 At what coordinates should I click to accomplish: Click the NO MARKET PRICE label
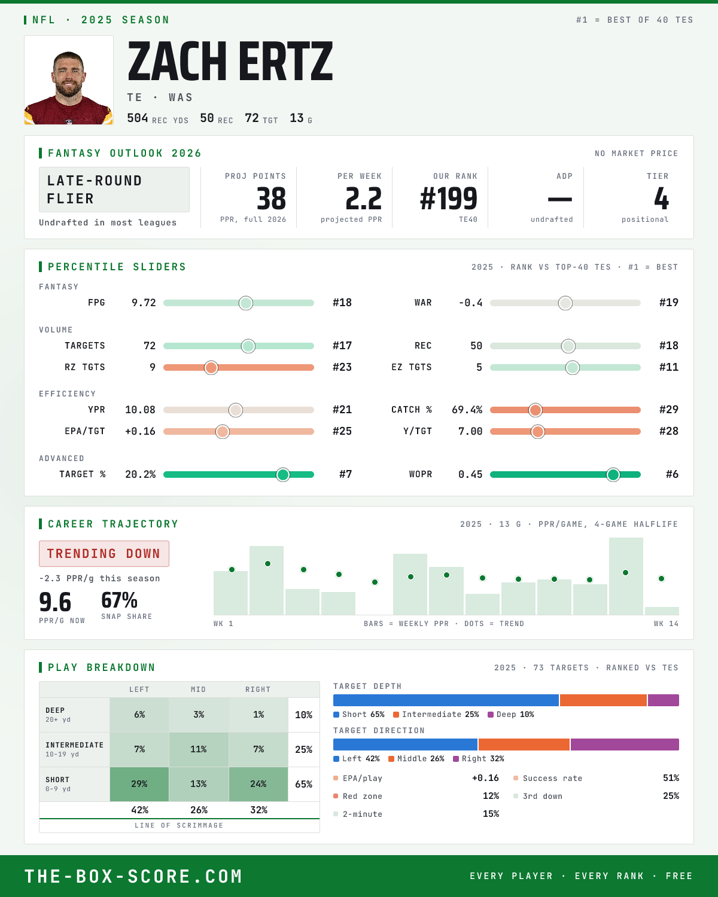coord(637,154)
